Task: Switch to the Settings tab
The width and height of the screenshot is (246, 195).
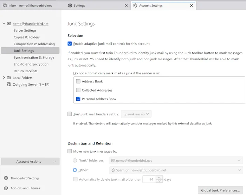Action: click(98, 6)
